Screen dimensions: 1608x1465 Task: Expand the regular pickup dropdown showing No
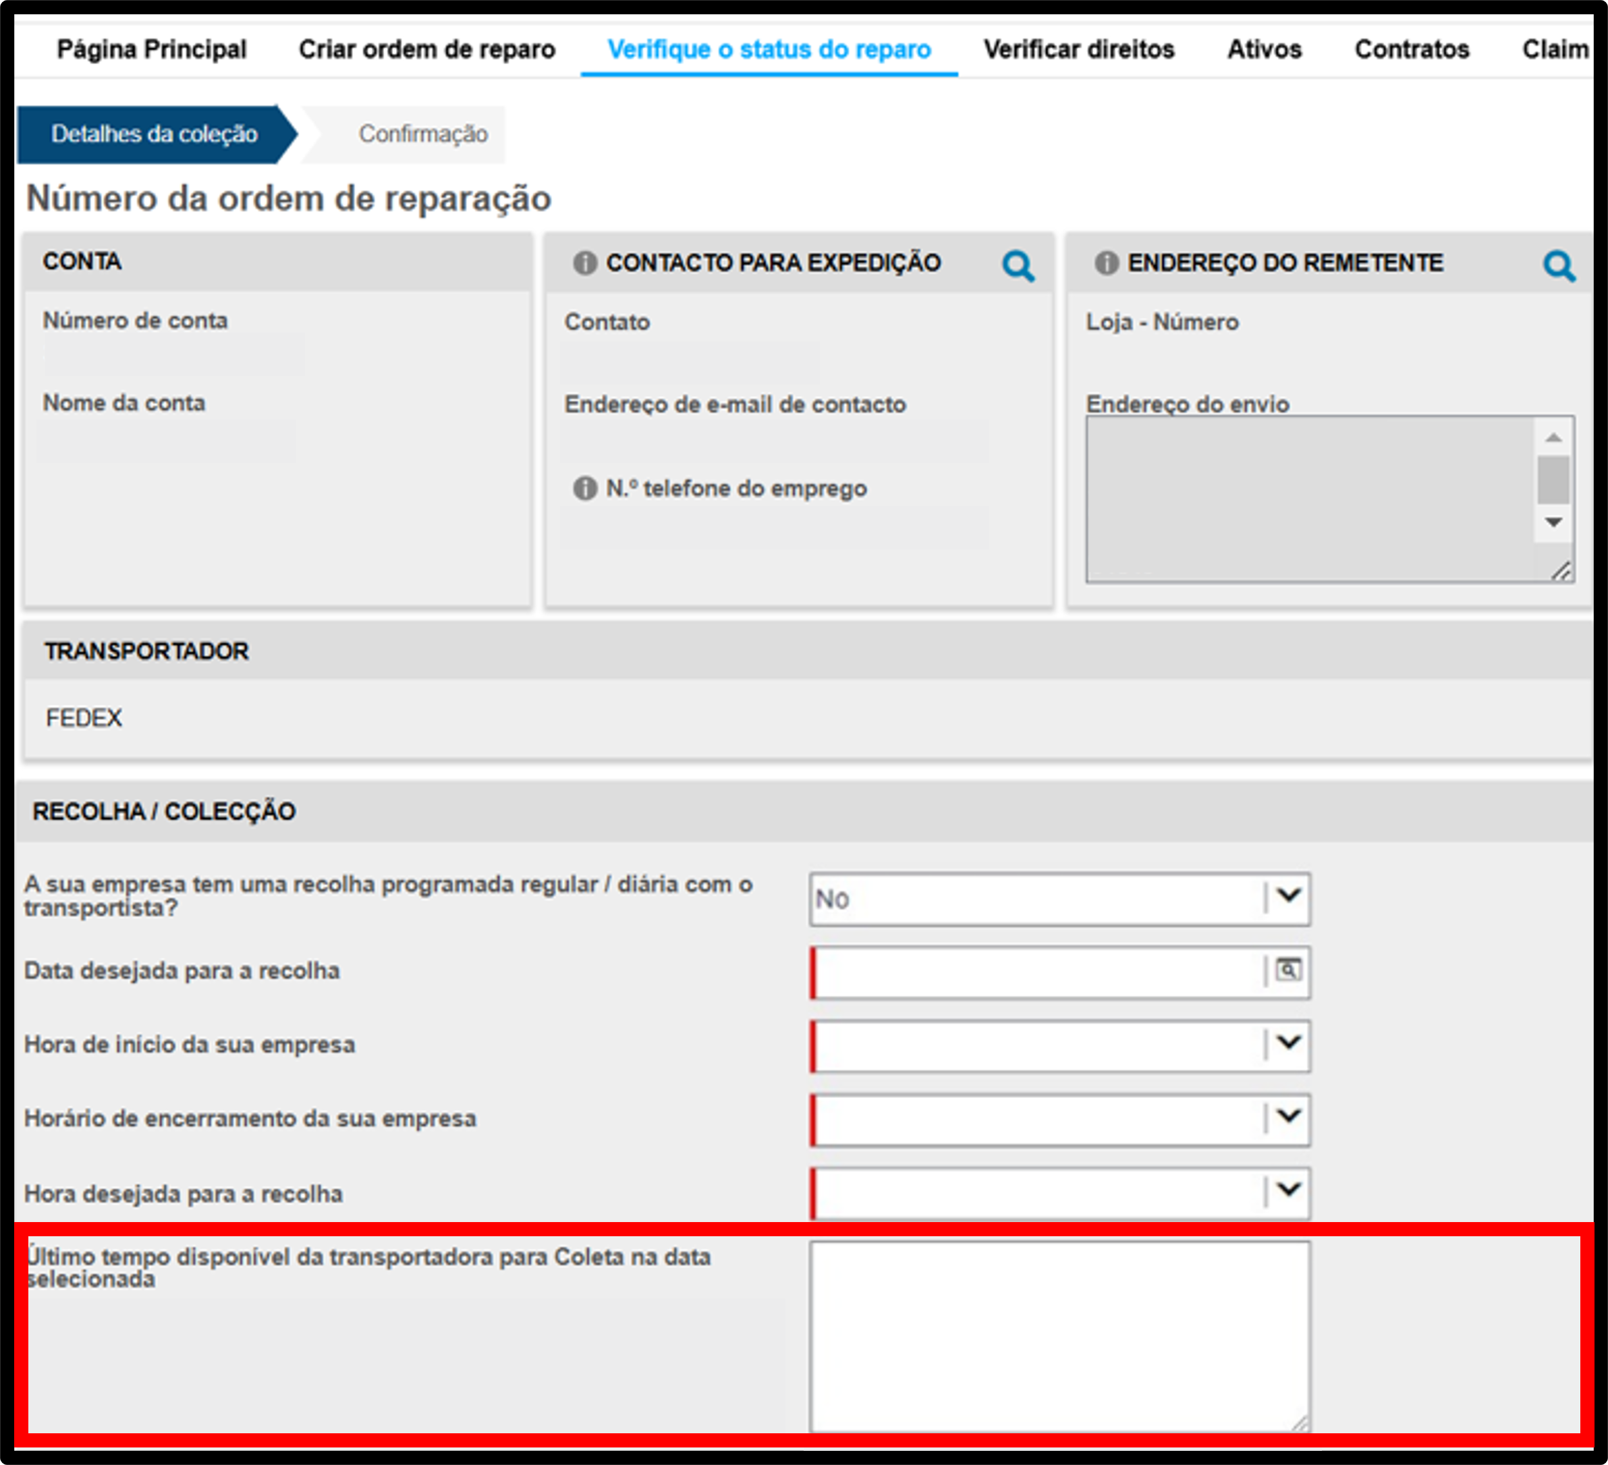[1059, 899]
